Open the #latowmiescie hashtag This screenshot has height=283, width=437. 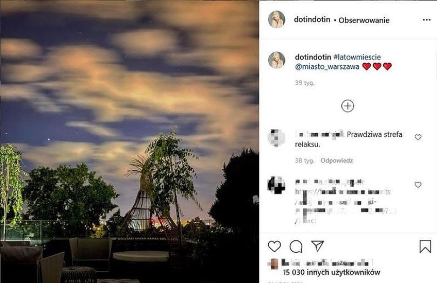click(357, 57)
